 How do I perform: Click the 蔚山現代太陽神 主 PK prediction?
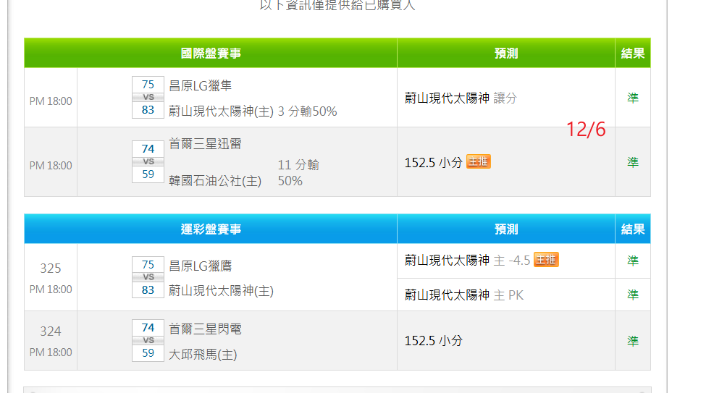pos(463,295)
